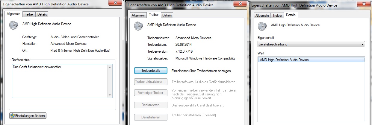
Task: Click Signaturgeber Microsoft Windows Hardware Compatibility text
Action: [x=205, y=58]
